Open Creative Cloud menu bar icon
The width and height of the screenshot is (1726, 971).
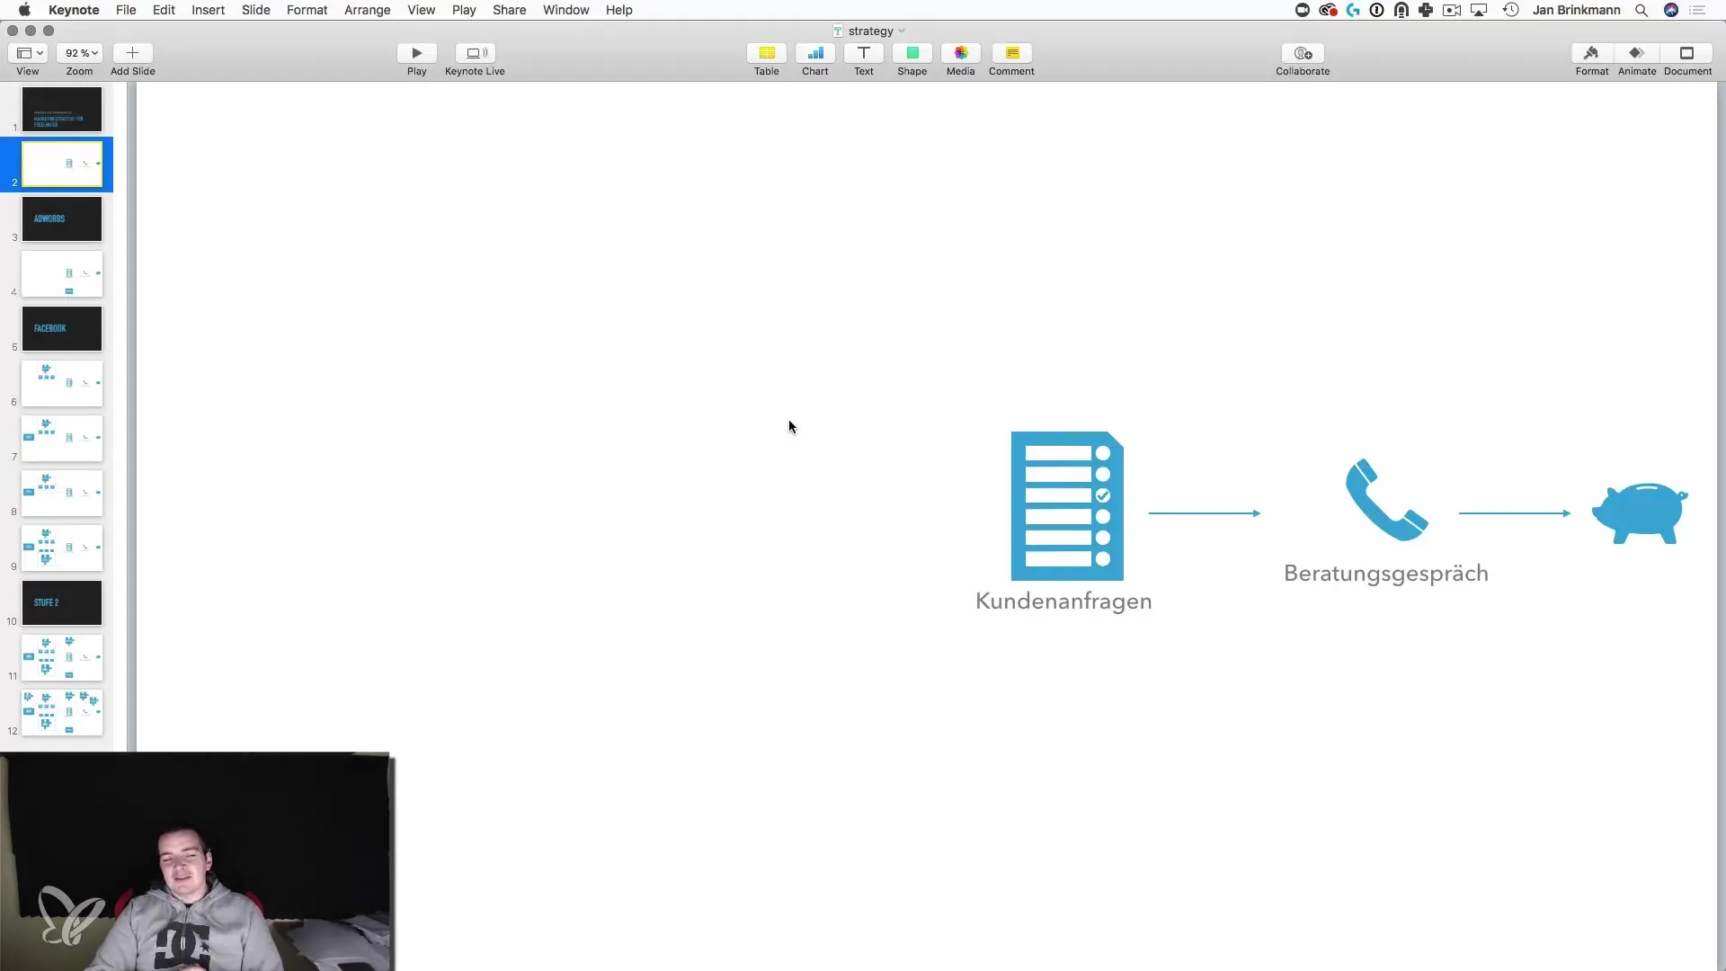click(1328, 10)
